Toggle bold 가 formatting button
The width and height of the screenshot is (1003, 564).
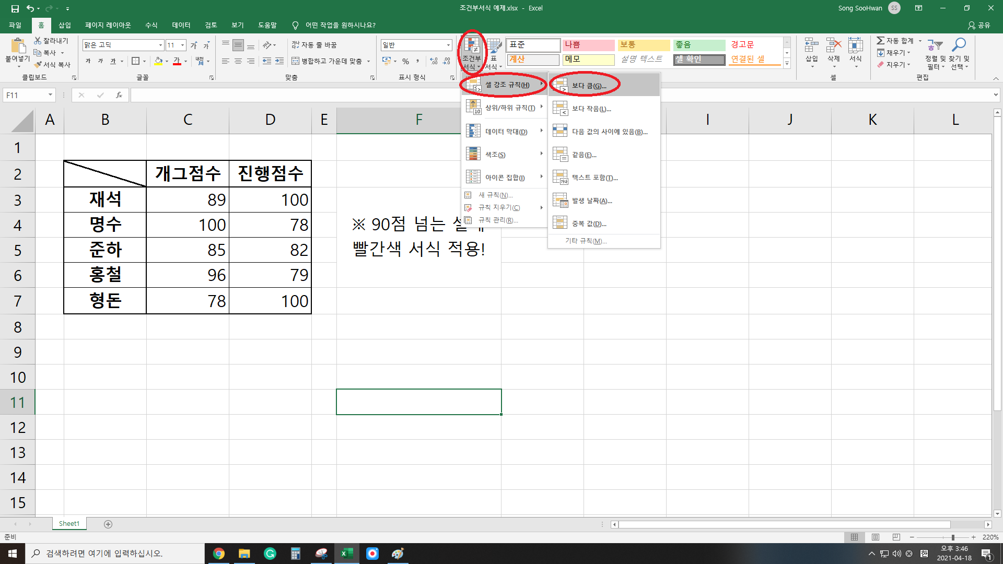pyautogui.click(x=88, y=61)
